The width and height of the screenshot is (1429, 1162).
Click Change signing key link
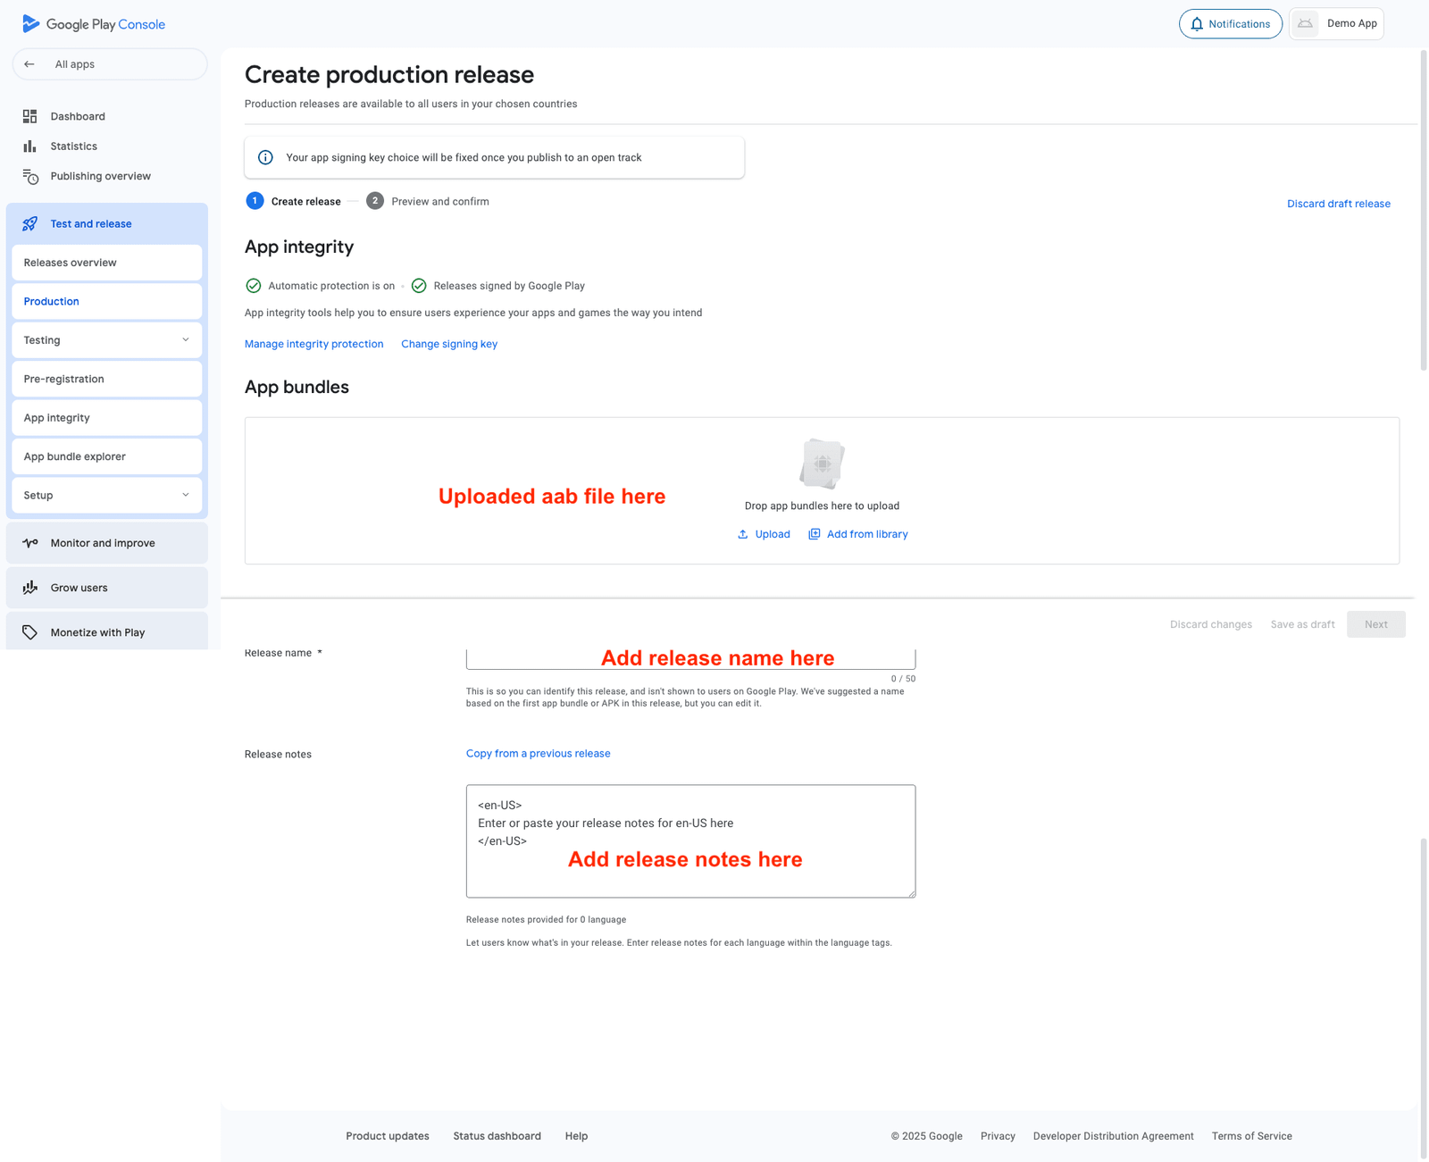point(449,344)
